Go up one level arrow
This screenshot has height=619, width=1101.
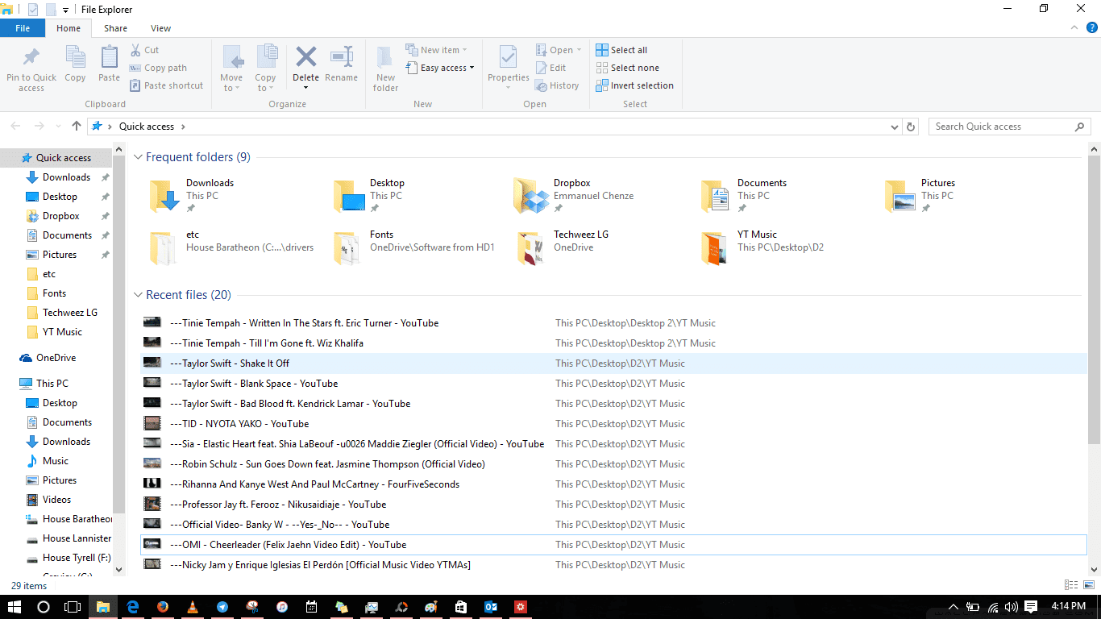coord(77,126)
